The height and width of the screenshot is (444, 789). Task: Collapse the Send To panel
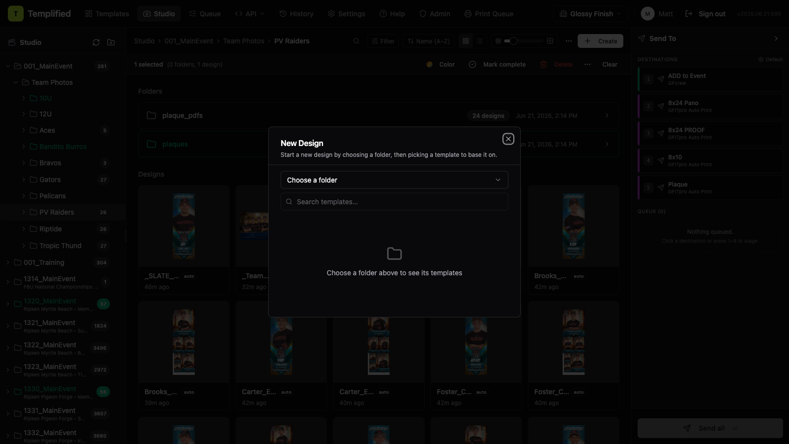coord(776,38)
